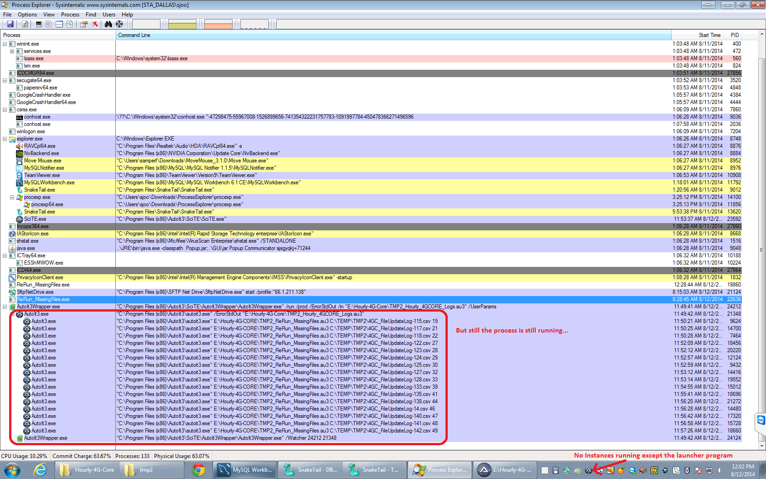Screen dimensions: 766x479
Task: Open the Find menu
Action: 91,15
